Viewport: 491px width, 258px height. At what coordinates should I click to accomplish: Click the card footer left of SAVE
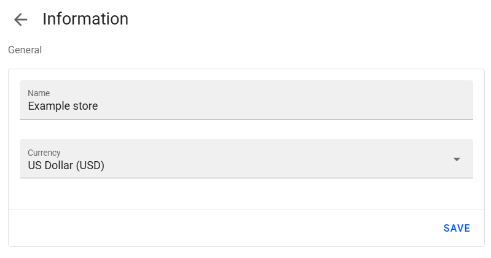pyautogui.click(x=215, y=228)
